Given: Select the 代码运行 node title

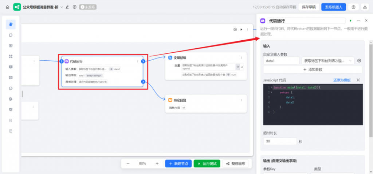Looking at the screenshot, I should point(76,61).
